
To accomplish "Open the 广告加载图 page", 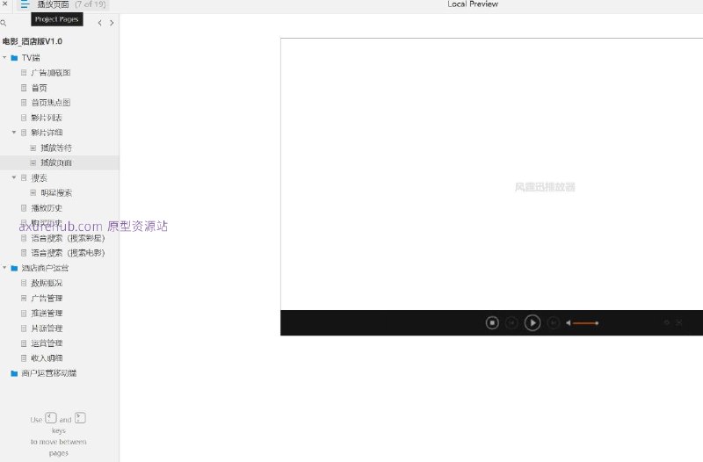I will 51,73.
